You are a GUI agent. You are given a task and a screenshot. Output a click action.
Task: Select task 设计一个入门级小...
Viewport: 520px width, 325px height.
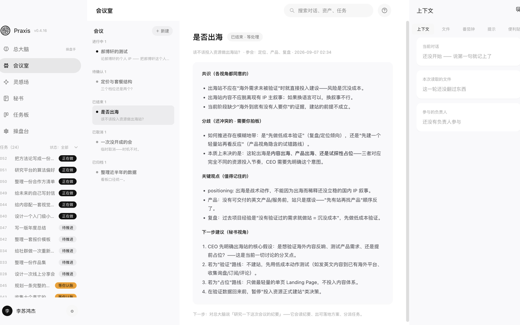click(39, 216)
